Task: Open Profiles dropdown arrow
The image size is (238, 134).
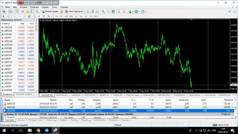Action: 13,12
